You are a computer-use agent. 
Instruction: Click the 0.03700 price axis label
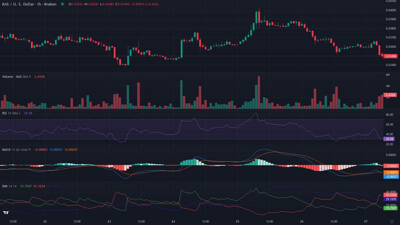pyautogui.click(x=391, y=38)
